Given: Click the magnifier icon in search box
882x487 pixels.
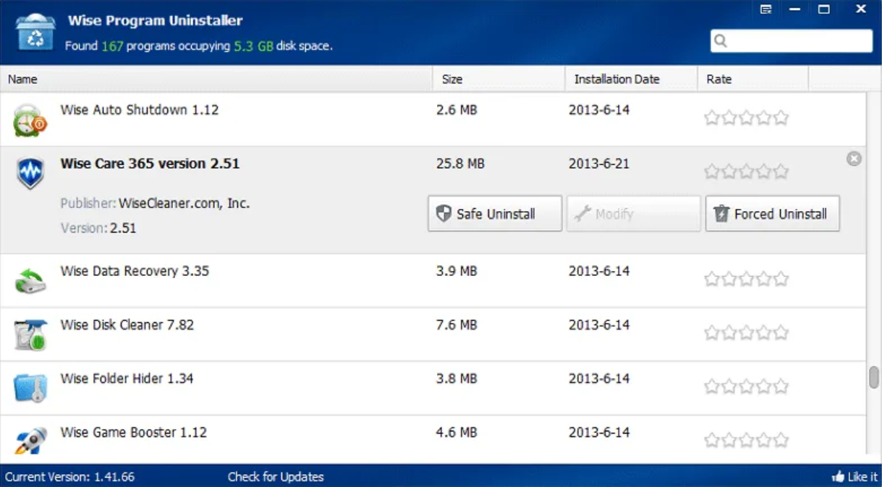Looking at the screenshot, I should [x=721, y=41].
